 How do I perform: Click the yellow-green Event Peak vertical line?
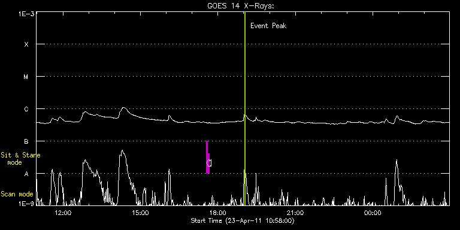(244, 108)
